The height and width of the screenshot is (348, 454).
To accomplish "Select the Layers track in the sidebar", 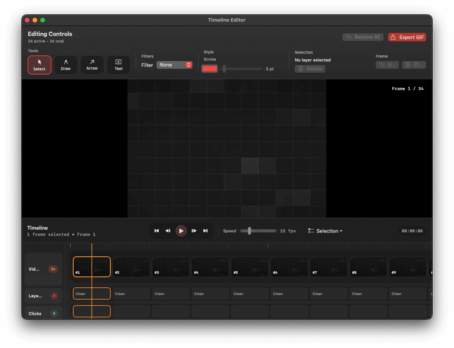I will [43, 295].
